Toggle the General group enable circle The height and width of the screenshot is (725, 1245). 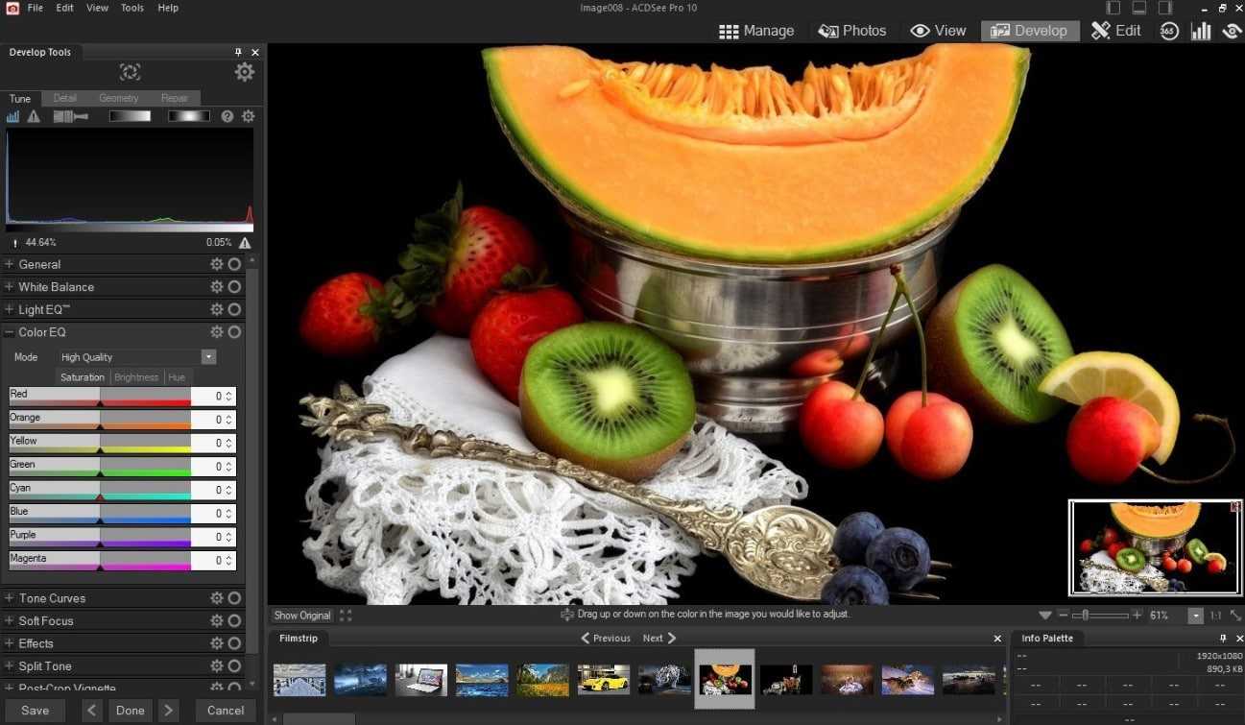coord(234,264)
